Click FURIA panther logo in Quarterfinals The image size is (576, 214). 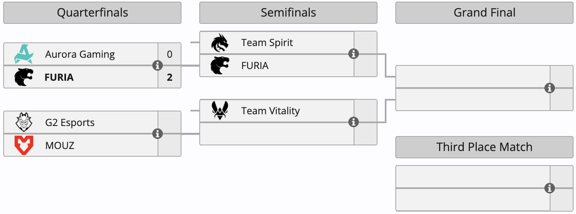click(x=24, y=77)
